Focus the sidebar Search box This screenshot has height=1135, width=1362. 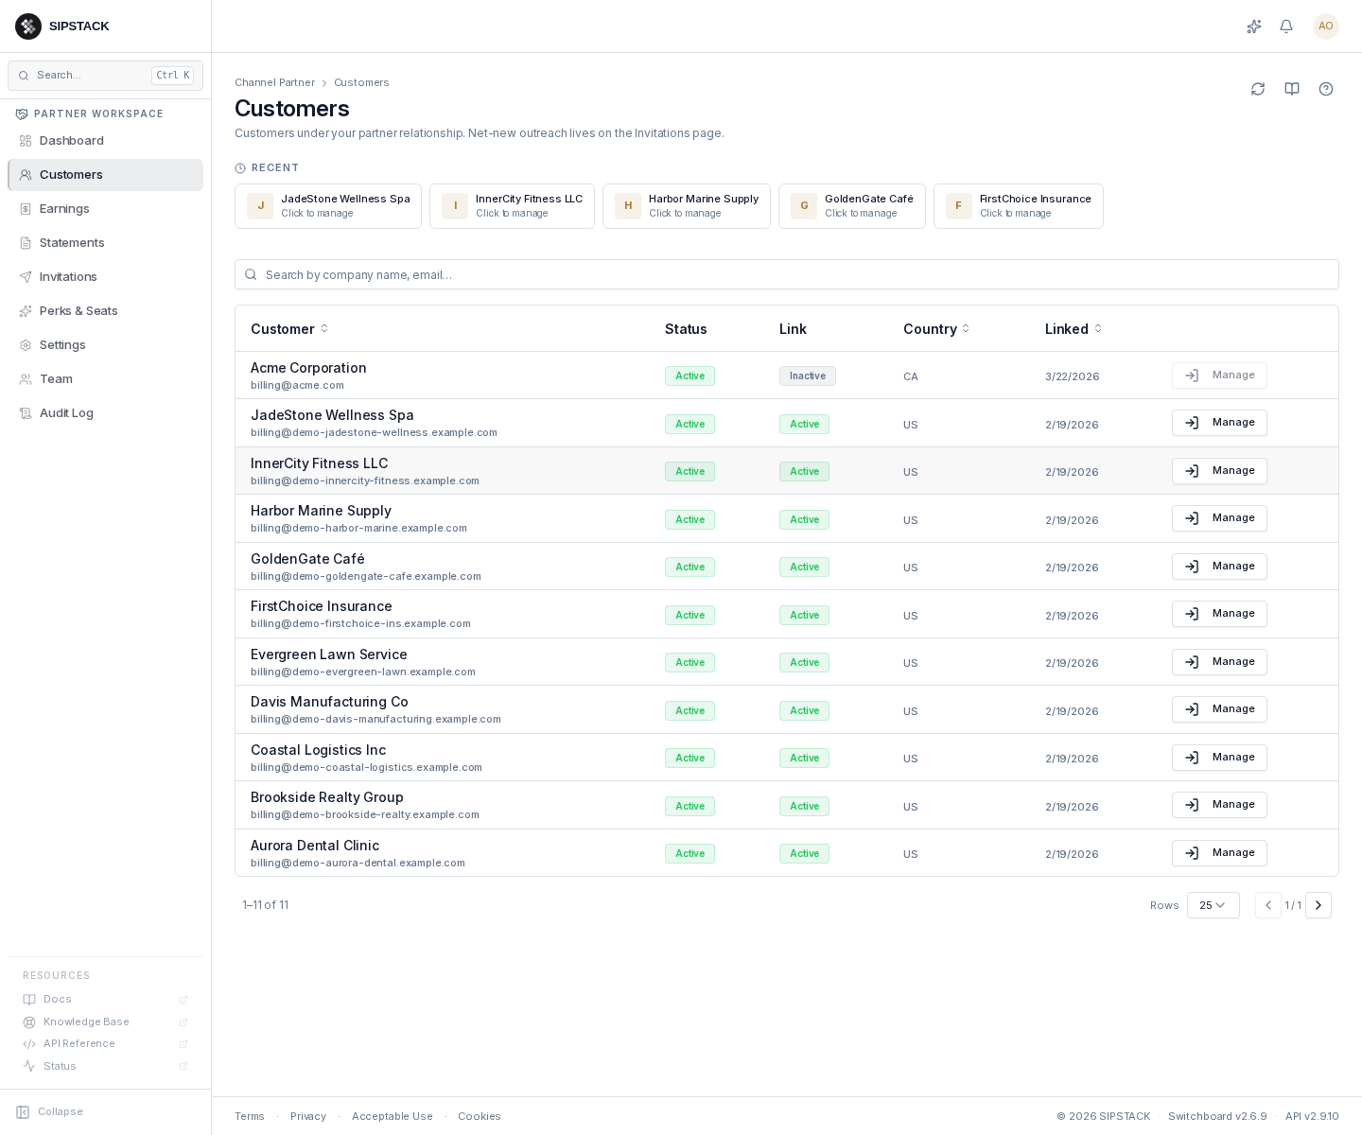tap(105, 76)
